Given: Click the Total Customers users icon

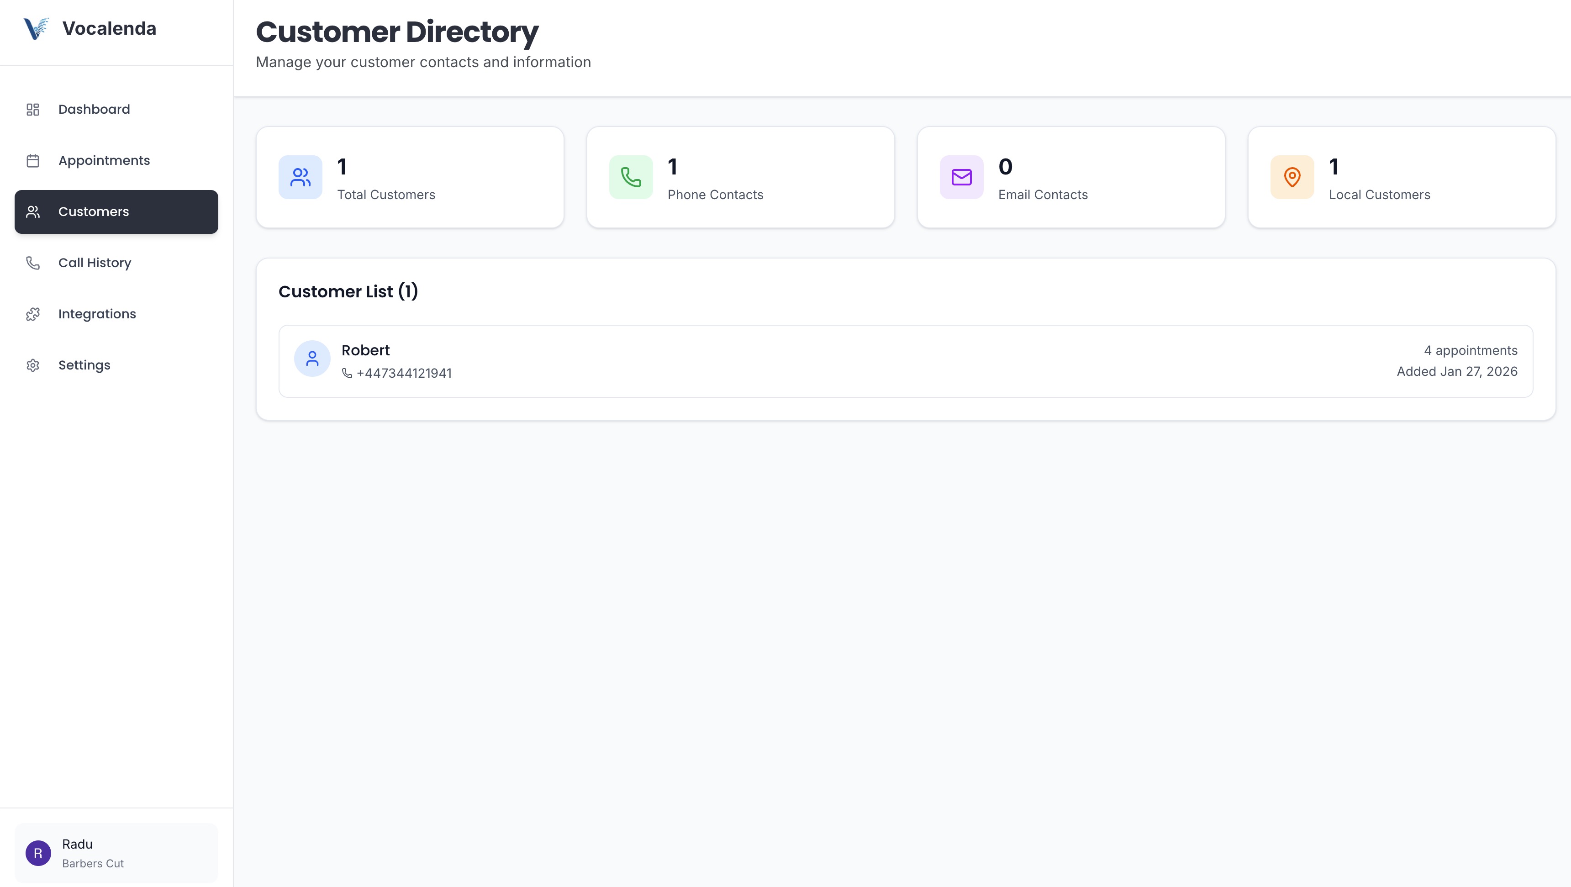Looking at the screenshot, I should pos(300,177).
